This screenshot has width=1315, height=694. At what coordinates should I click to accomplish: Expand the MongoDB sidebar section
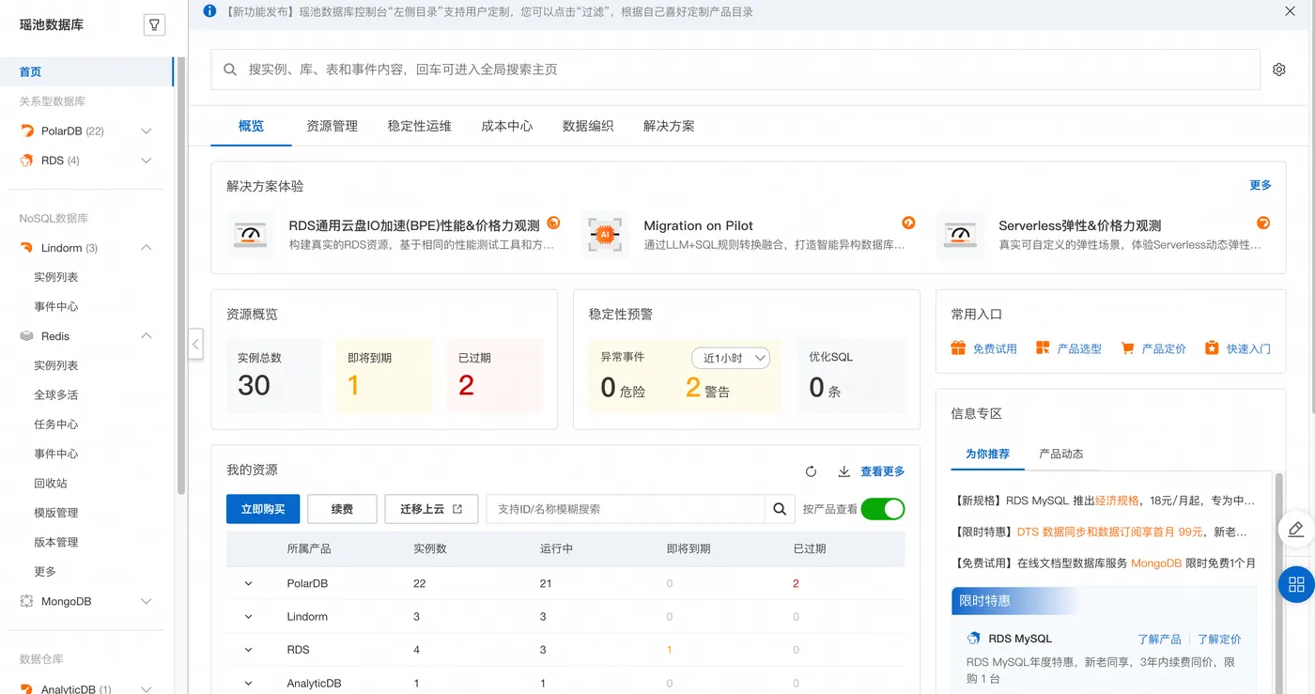coord(146,601)
